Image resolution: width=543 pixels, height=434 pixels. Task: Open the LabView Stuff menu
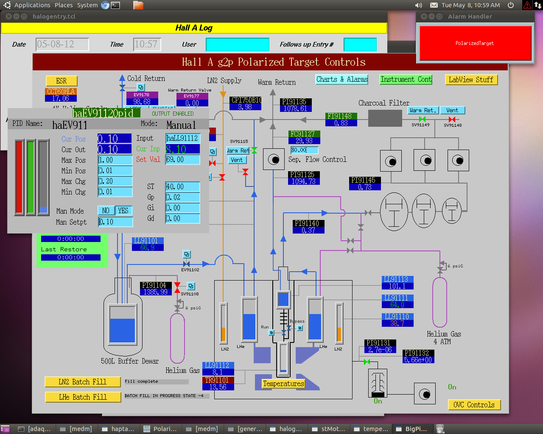point(471,80)
